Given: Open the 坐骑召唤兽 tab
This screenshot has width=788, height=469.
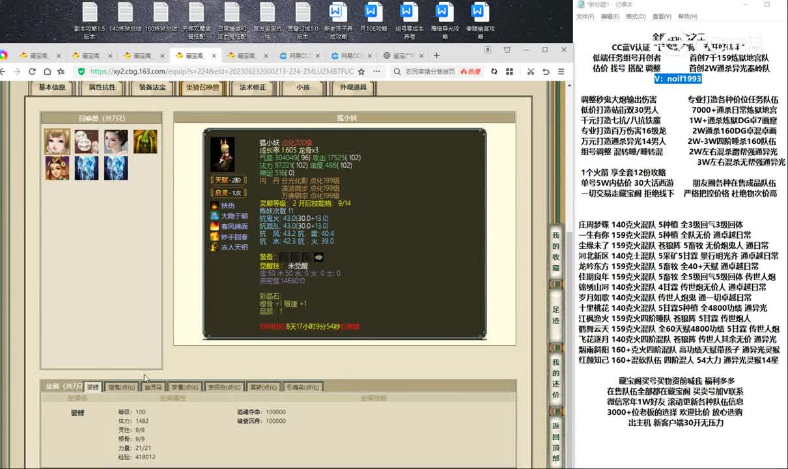Looking at the screenshot, I should (x=202, y=87).
